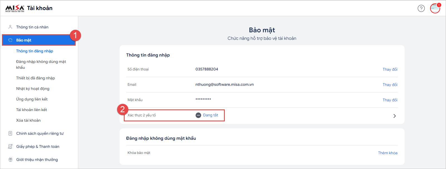Click the Đăng nhập không dùng mật khẩu card heading
Viewport: 446px width, 169px height.
(x=161, y=138)
